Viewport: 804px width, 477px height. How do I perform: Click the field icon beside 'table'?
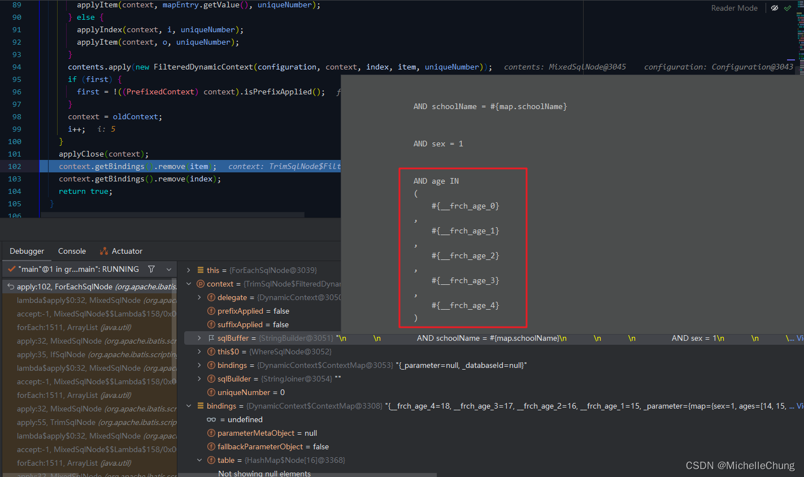211,460
